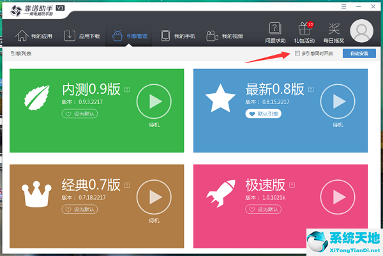Close the 靠谱助手 window
383x256 pixels.
[x=373, y=6]
